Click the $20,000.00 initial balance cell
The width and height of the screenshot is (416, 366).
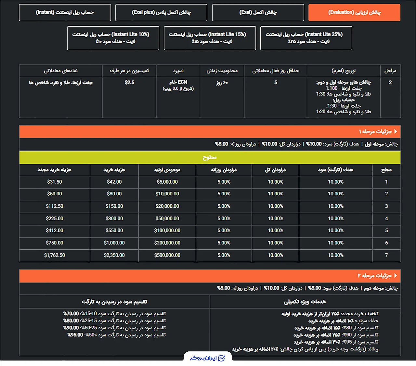tap(167, 206)
